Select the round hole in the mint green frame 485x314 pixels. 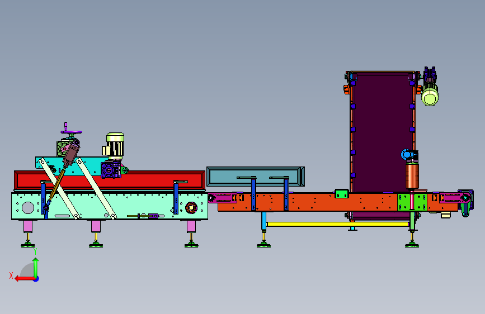click(x=28, y=208)
